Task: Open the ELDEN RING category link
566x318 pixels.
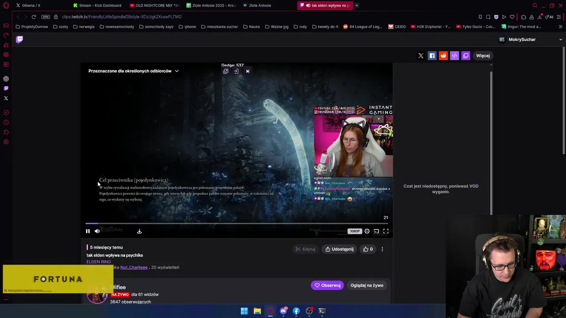Action: 99,262
